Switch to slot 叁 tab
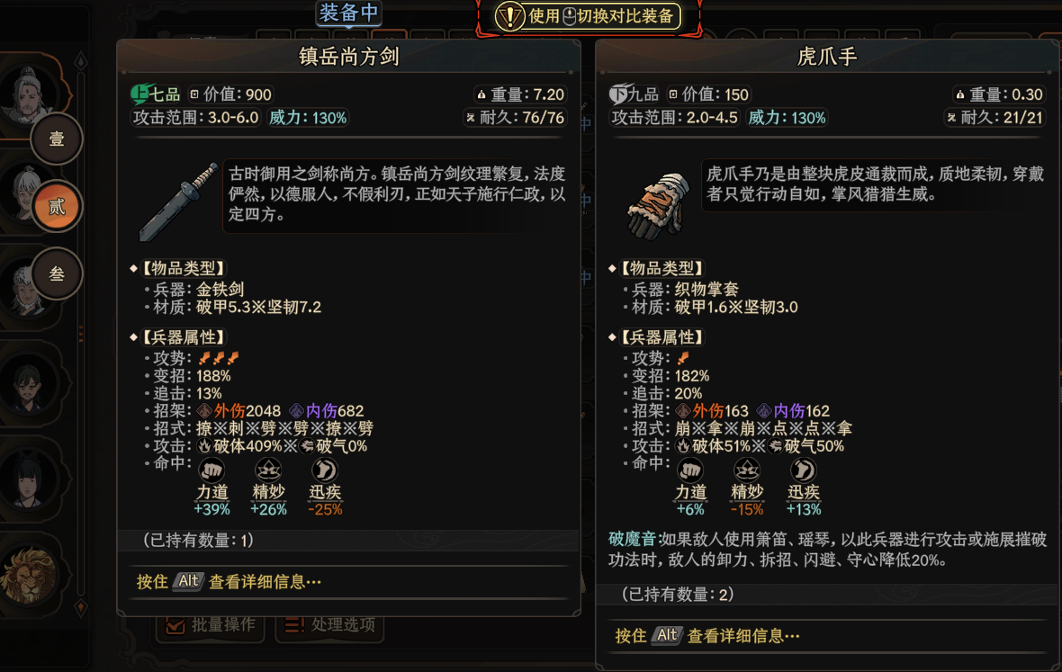The width and height of the screenshot is (1062, 672). tap(57, 273)
